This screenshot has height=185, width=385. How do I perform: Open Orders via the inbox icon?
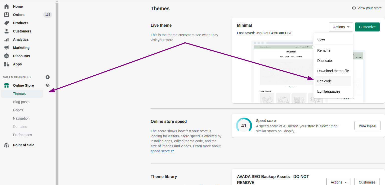(7, 15)
